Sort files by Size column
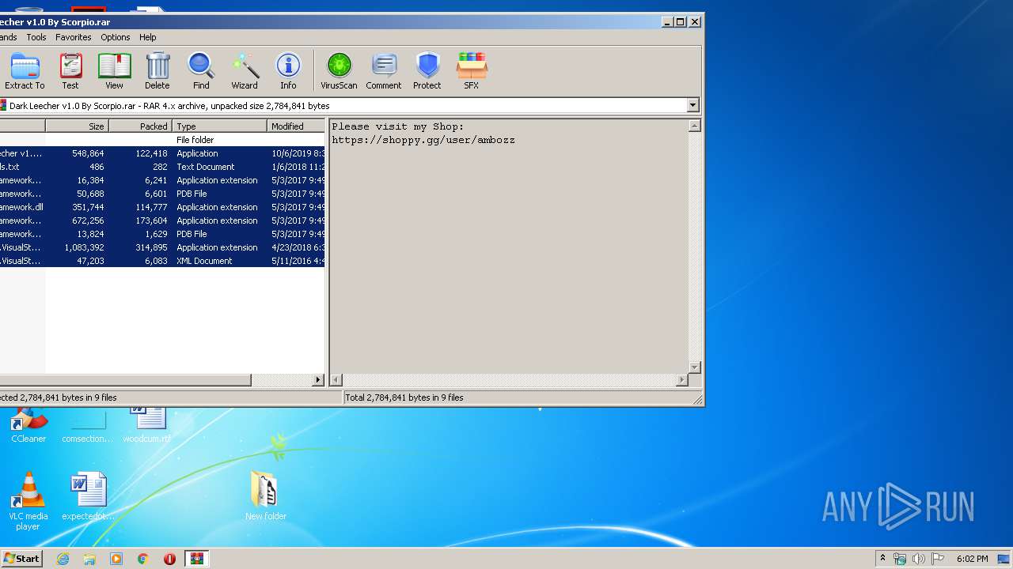This screenshot has height=569, width=1013. click(x=77, y=126)
